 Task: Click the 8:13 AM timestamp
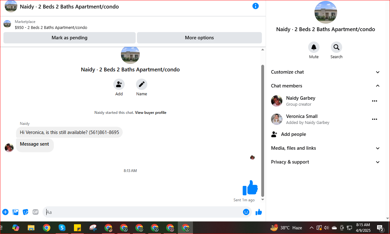(130, 171)
